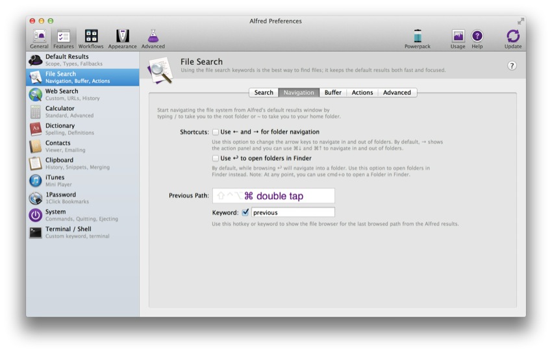Select '1Click Bookmarks' subtitle text
Image resolution: width=552 pixels, height=353 pixels.
[x=67, y=202]
